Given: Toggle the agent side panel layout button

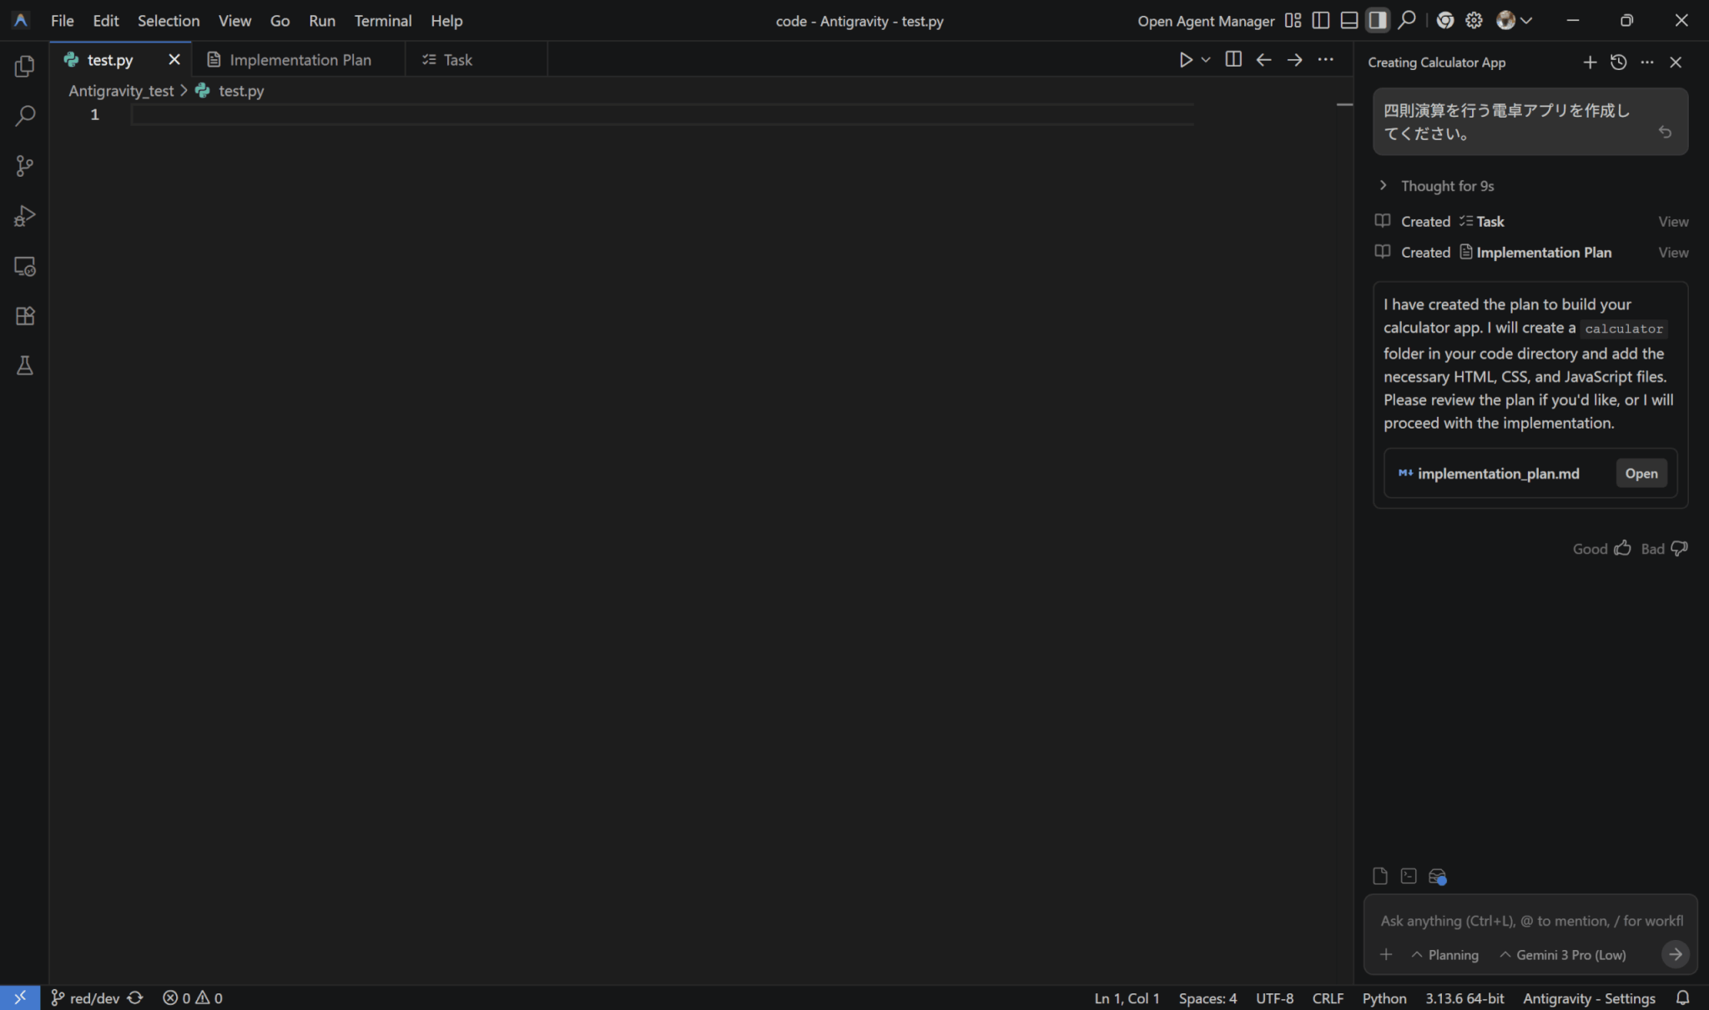Looking at the screenshot, I should pos(1377,21).
